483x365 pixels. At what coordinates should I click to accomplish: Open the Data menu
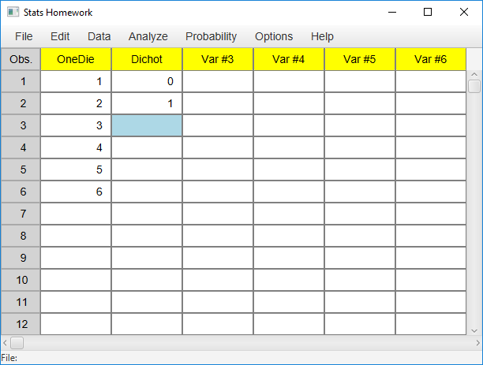(x=99, y=36)
